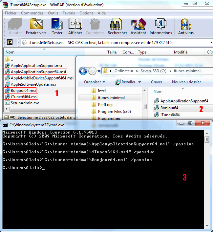Viewport: 213px width, 232px height.
Task: Open the Favoris menu
Action: point(69,13)
